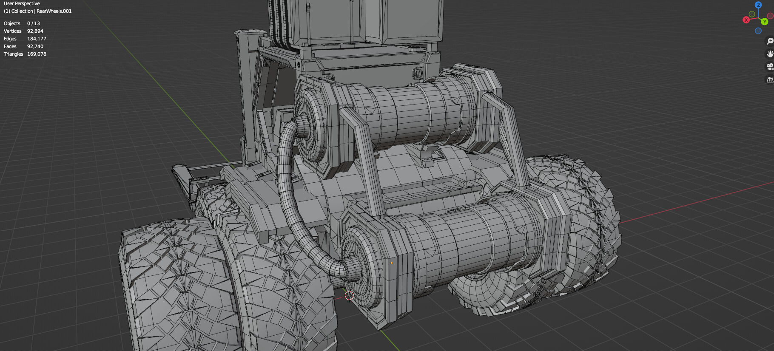This screenshot has height=351, width=774.
Task: Click the green Y axis gizmo handle
Action: 764,22
